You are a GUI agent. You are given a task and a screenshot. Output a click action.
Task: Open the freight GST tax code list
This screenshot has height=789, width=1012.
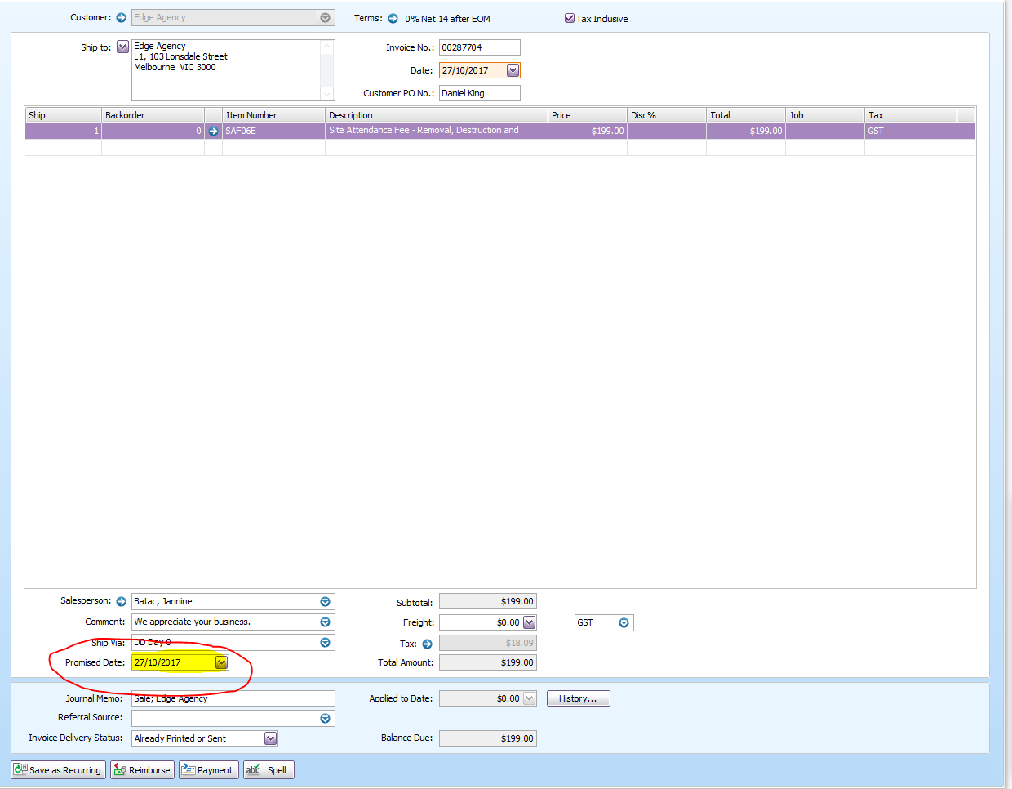[x=624, y=622]
